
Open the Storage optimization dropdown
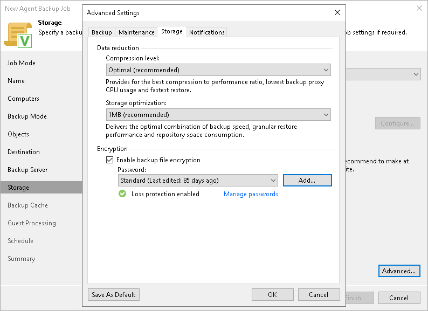[218, 115]
